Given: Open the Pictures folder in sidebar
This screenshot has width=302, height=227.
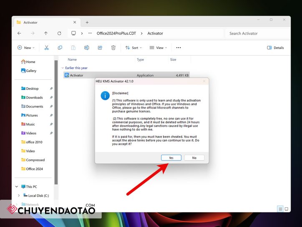Looking at the screenshot, I should click(30, 115).
